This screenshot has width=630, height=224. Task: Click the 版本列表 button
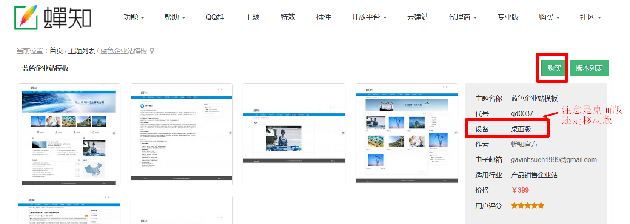tap(589, 68)
